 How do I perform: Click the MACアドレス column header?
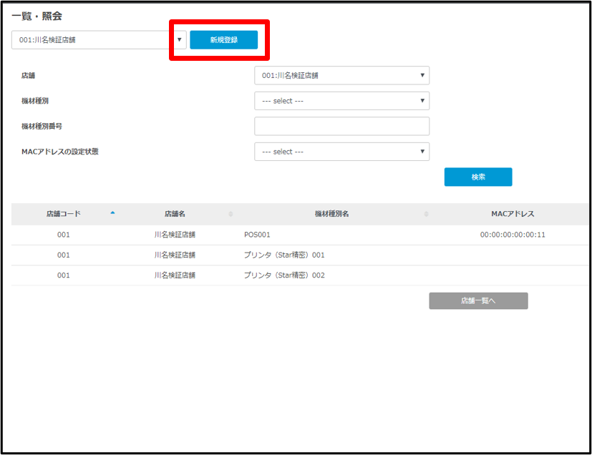[513, 214]
